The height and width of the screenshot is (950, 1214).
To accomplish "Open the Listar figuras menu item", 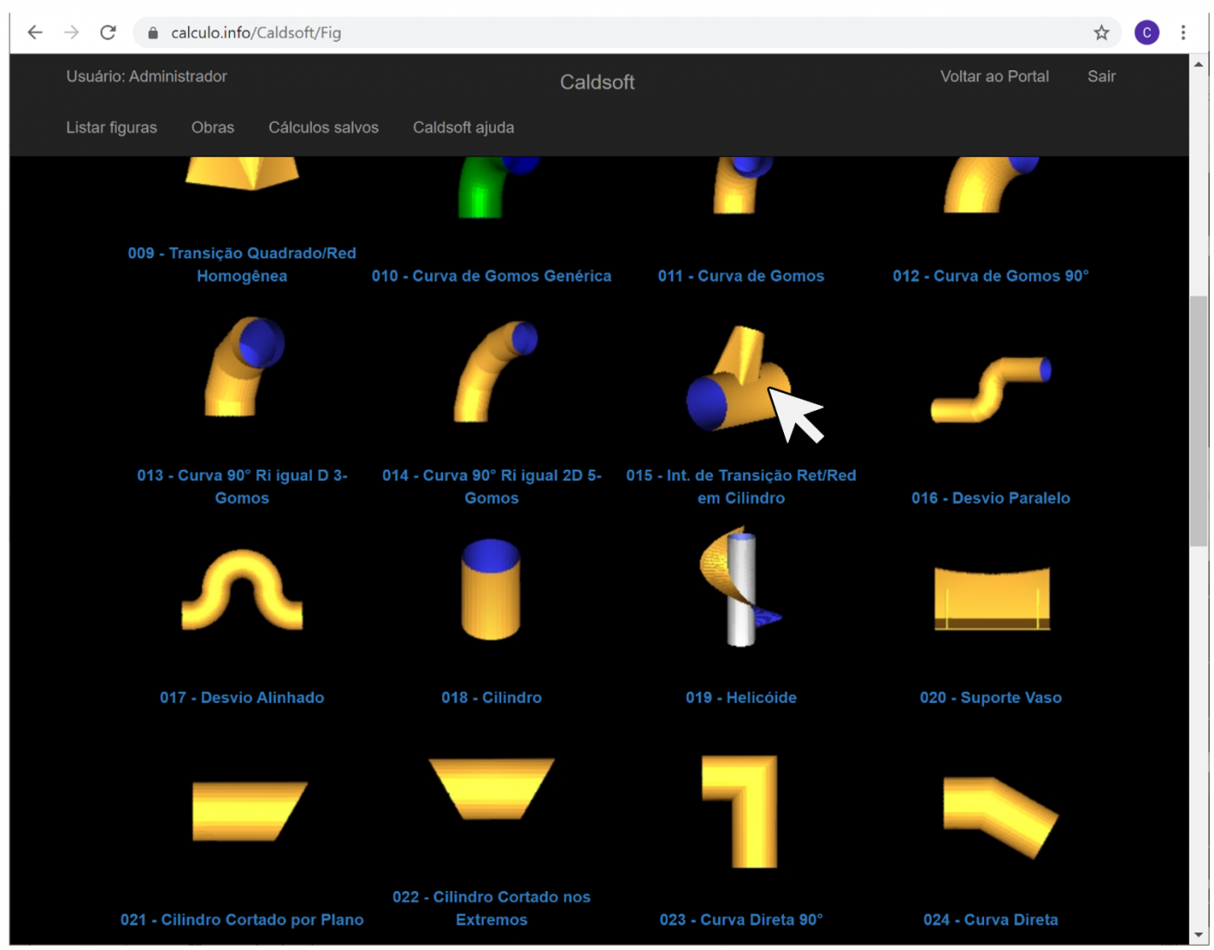I will point(112,127).
